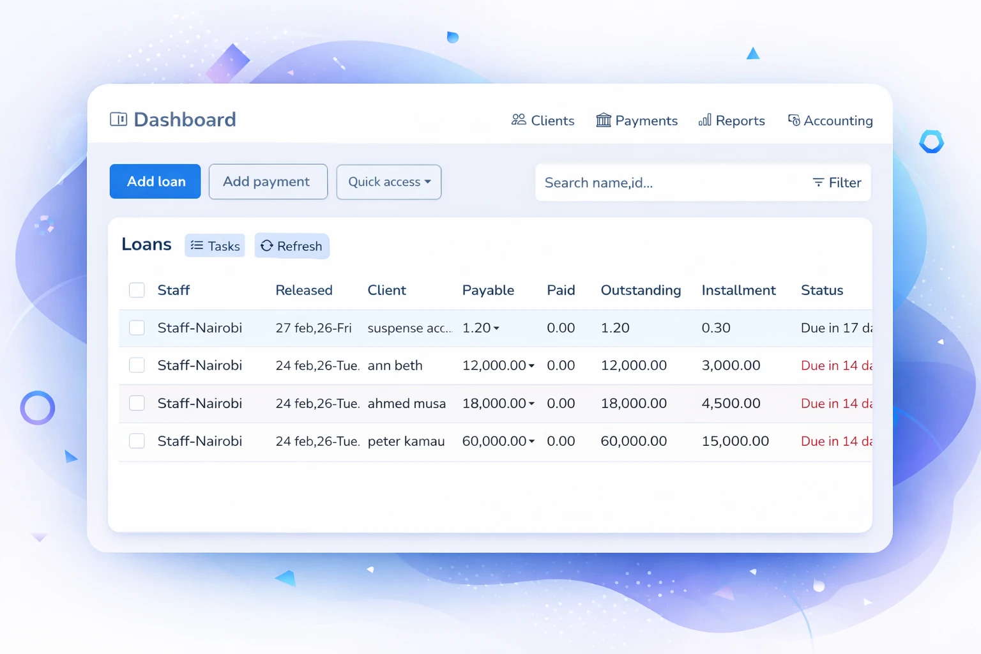Click the Refresh circular arrows icon
The width and height of the screenshot is (981, 654).
[267, 246]
